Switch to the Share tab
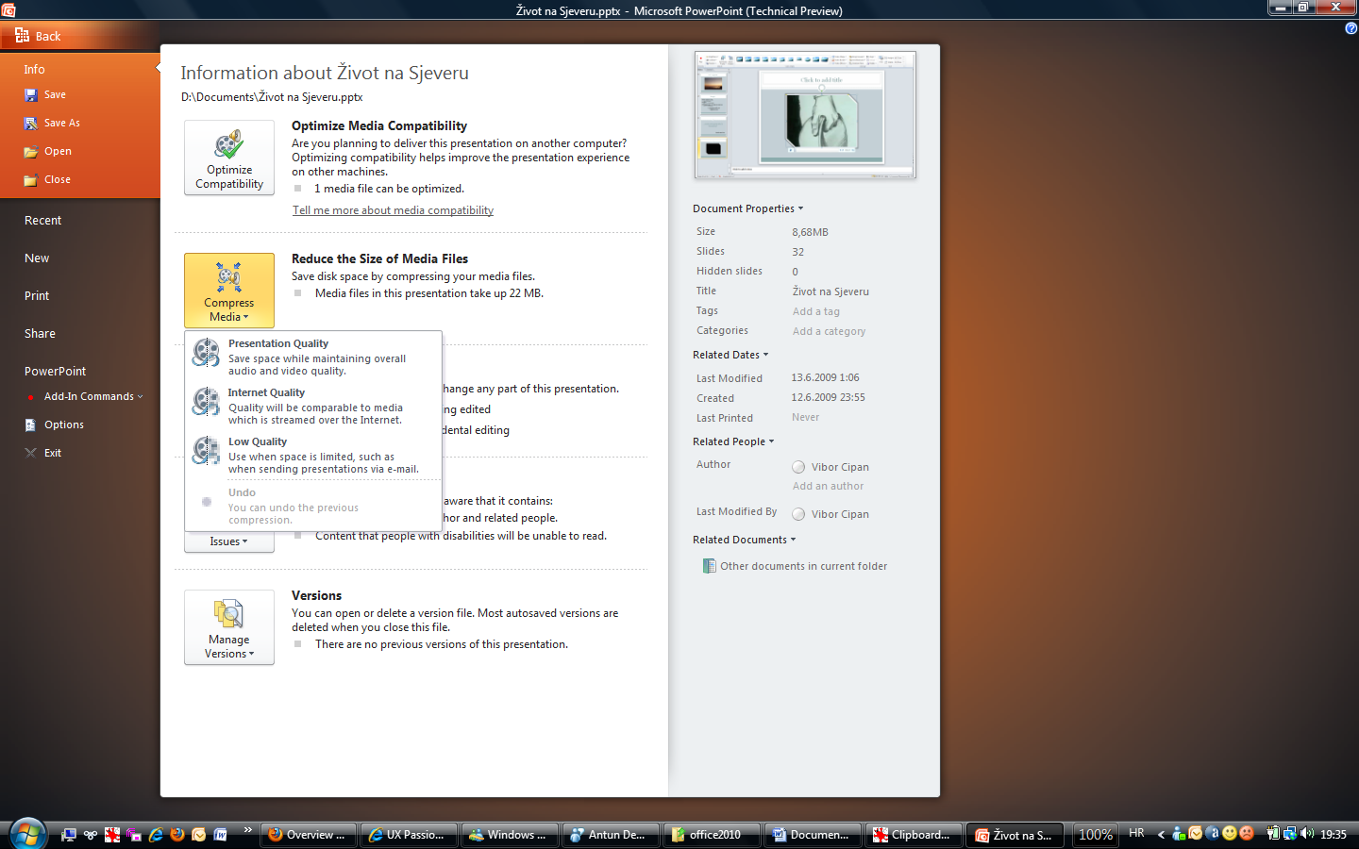Viewport: 1359px width, 849px height. click(x=40, y=333)
